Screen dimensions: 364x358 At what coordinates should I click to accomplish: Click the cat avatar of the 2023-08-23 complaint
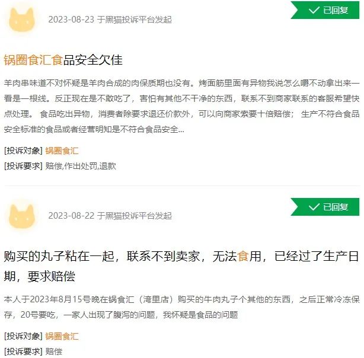pos(22,20)
